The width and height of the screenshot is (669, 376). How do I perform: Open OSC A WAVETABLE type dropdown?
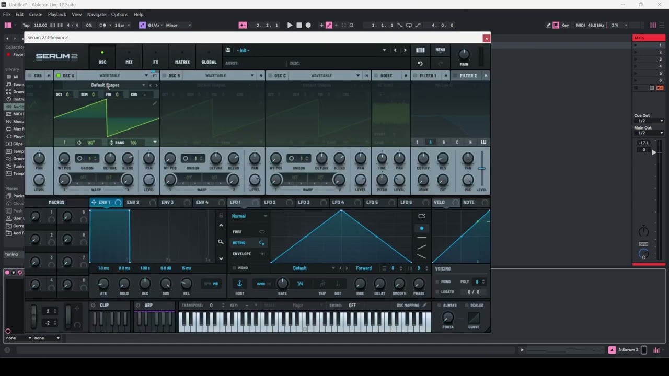point(113,76)
